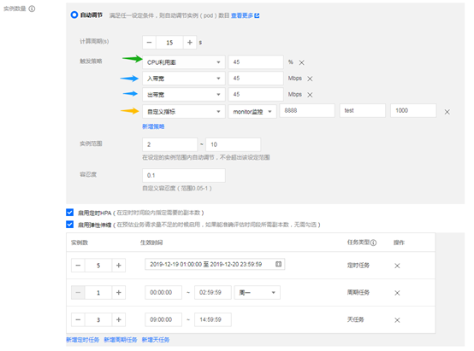Decrease the 计算周期 value with minus

point(150,43)
